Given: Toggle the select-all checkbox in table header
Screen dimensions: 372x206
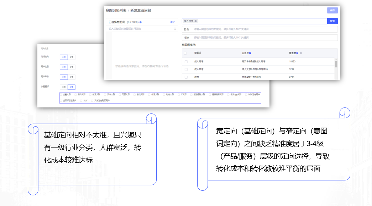Looking at the screenshot, I should 185,53.
